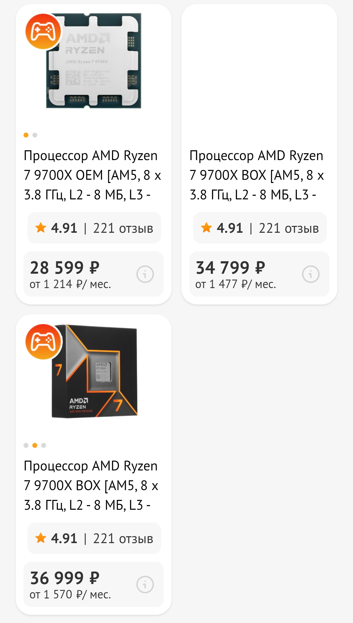View 221 reviews on OEM processor
Image resolution: width=353 pixels, height=623 pixels.
(123, 228)
